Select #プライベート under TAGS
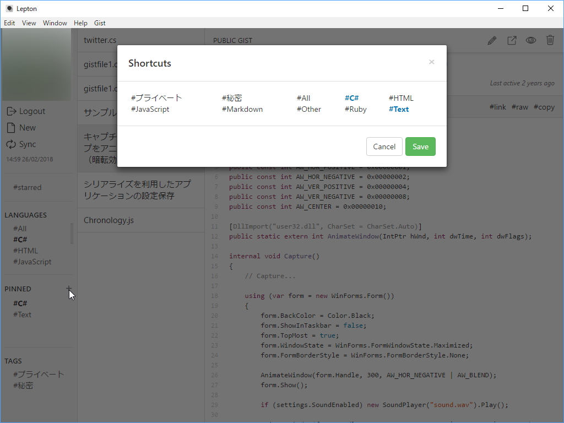 coord(39,374)
